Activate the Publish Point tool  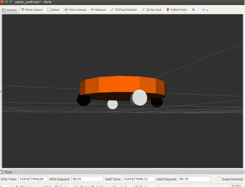[177, 10]
